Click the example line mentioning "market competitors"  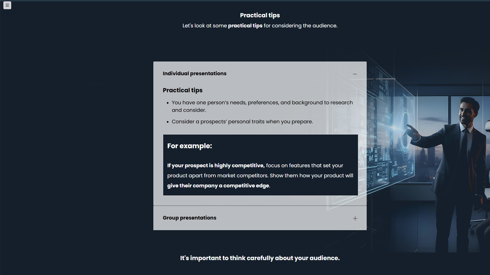click(260, 176)
